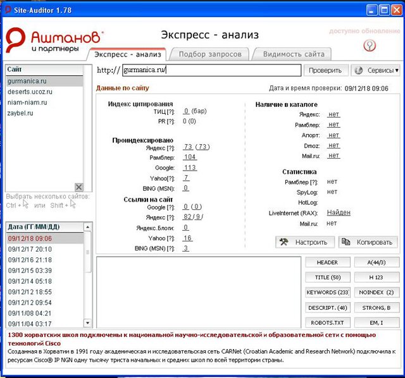Image resolution: width=405 pixels, height=378 pixels.
Task: Open the LiveInternet Найден link
Action: pyautogui.click(x=339, y=213)
